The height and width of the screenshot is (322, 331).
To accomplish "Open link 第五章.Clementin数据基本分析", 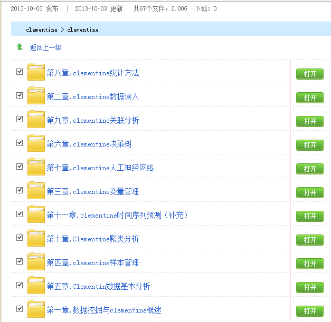I will coord(98,286).
